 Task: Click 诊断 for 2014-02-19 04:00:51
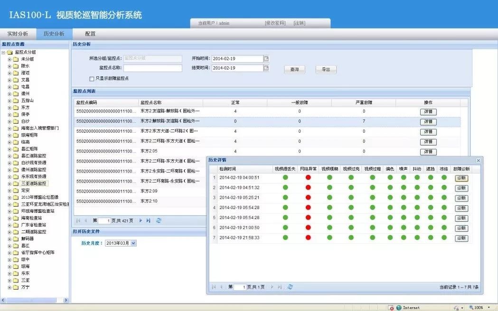pyautogui.click(x=461, y=178)
